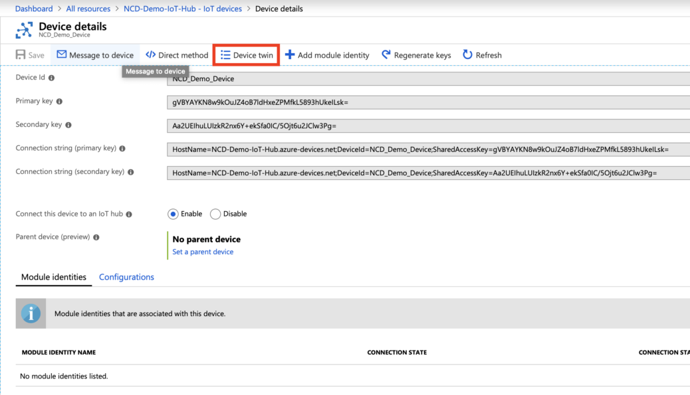690x395 pixels.
Task: Navigate to Dashboard via breadcrumb
Action: point(34,8)
